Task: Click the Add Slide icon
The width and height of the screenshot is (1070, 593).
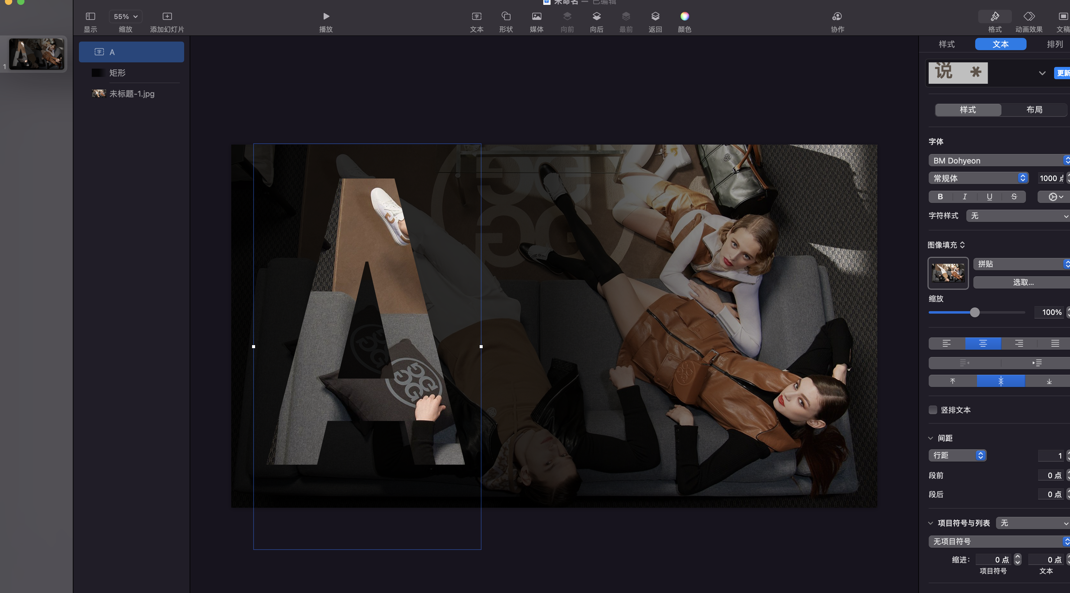Action: 167,17
